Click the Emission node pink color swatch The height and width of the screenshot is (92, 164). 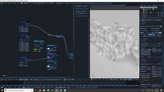(48, 57)
